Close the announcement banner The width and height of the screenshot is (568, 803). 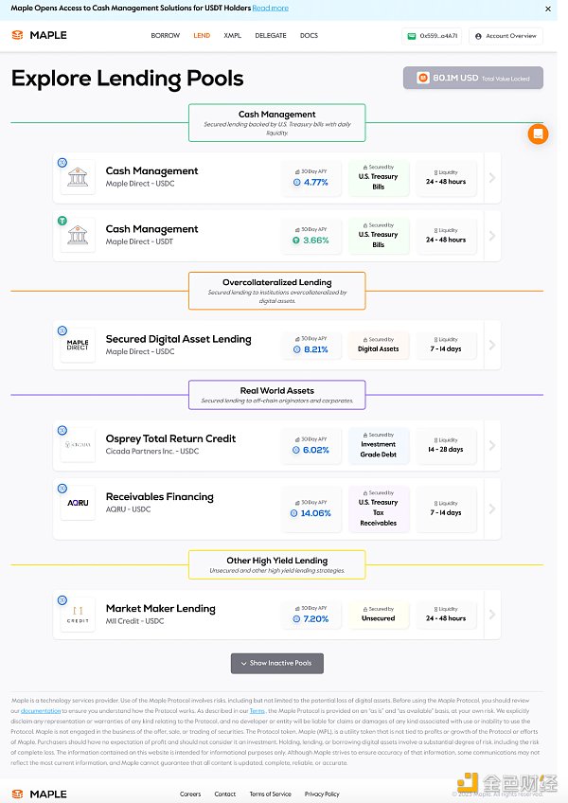coord(546,9)
